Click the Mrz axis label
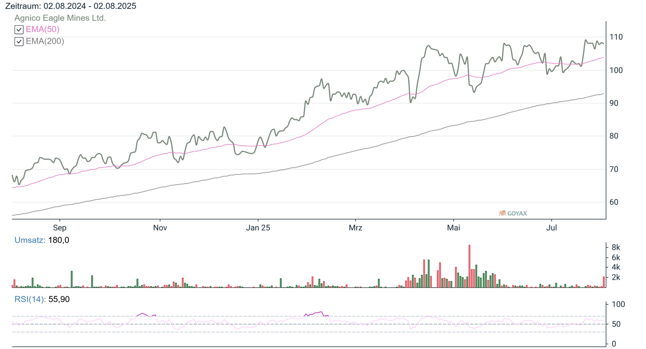The width and height of the screenshot is (646, 349). coord(356,228)
